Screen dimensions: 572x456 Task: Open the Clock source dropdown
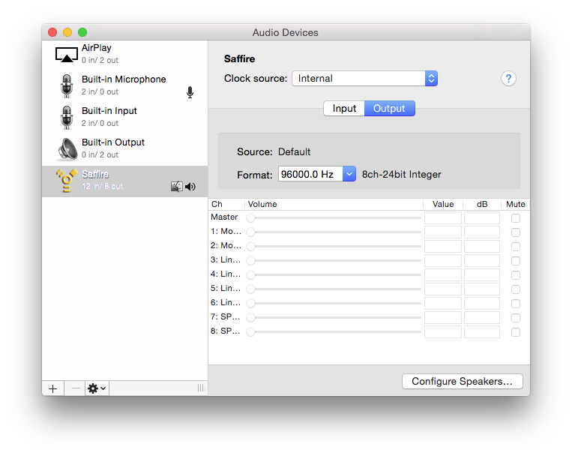[365, 79]
